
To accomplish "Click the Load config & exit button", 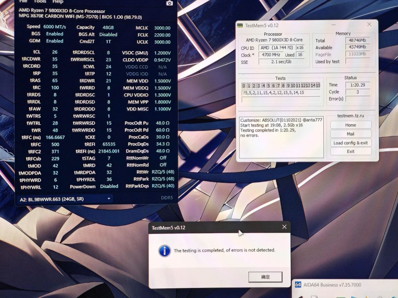I will pyautogui.click(x=351, y=143).
